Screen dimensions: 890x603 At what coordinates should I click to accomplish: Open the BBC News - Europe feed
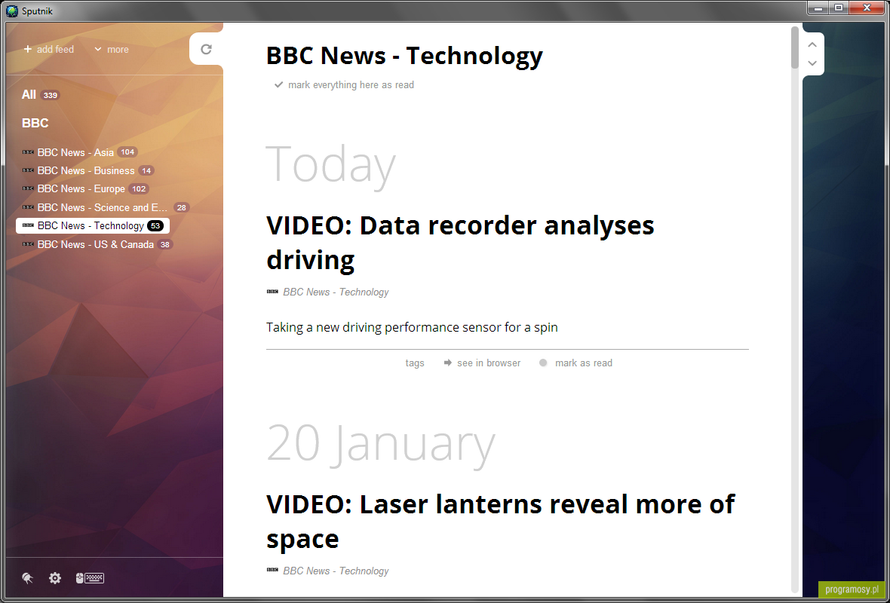tap(85, 188)
